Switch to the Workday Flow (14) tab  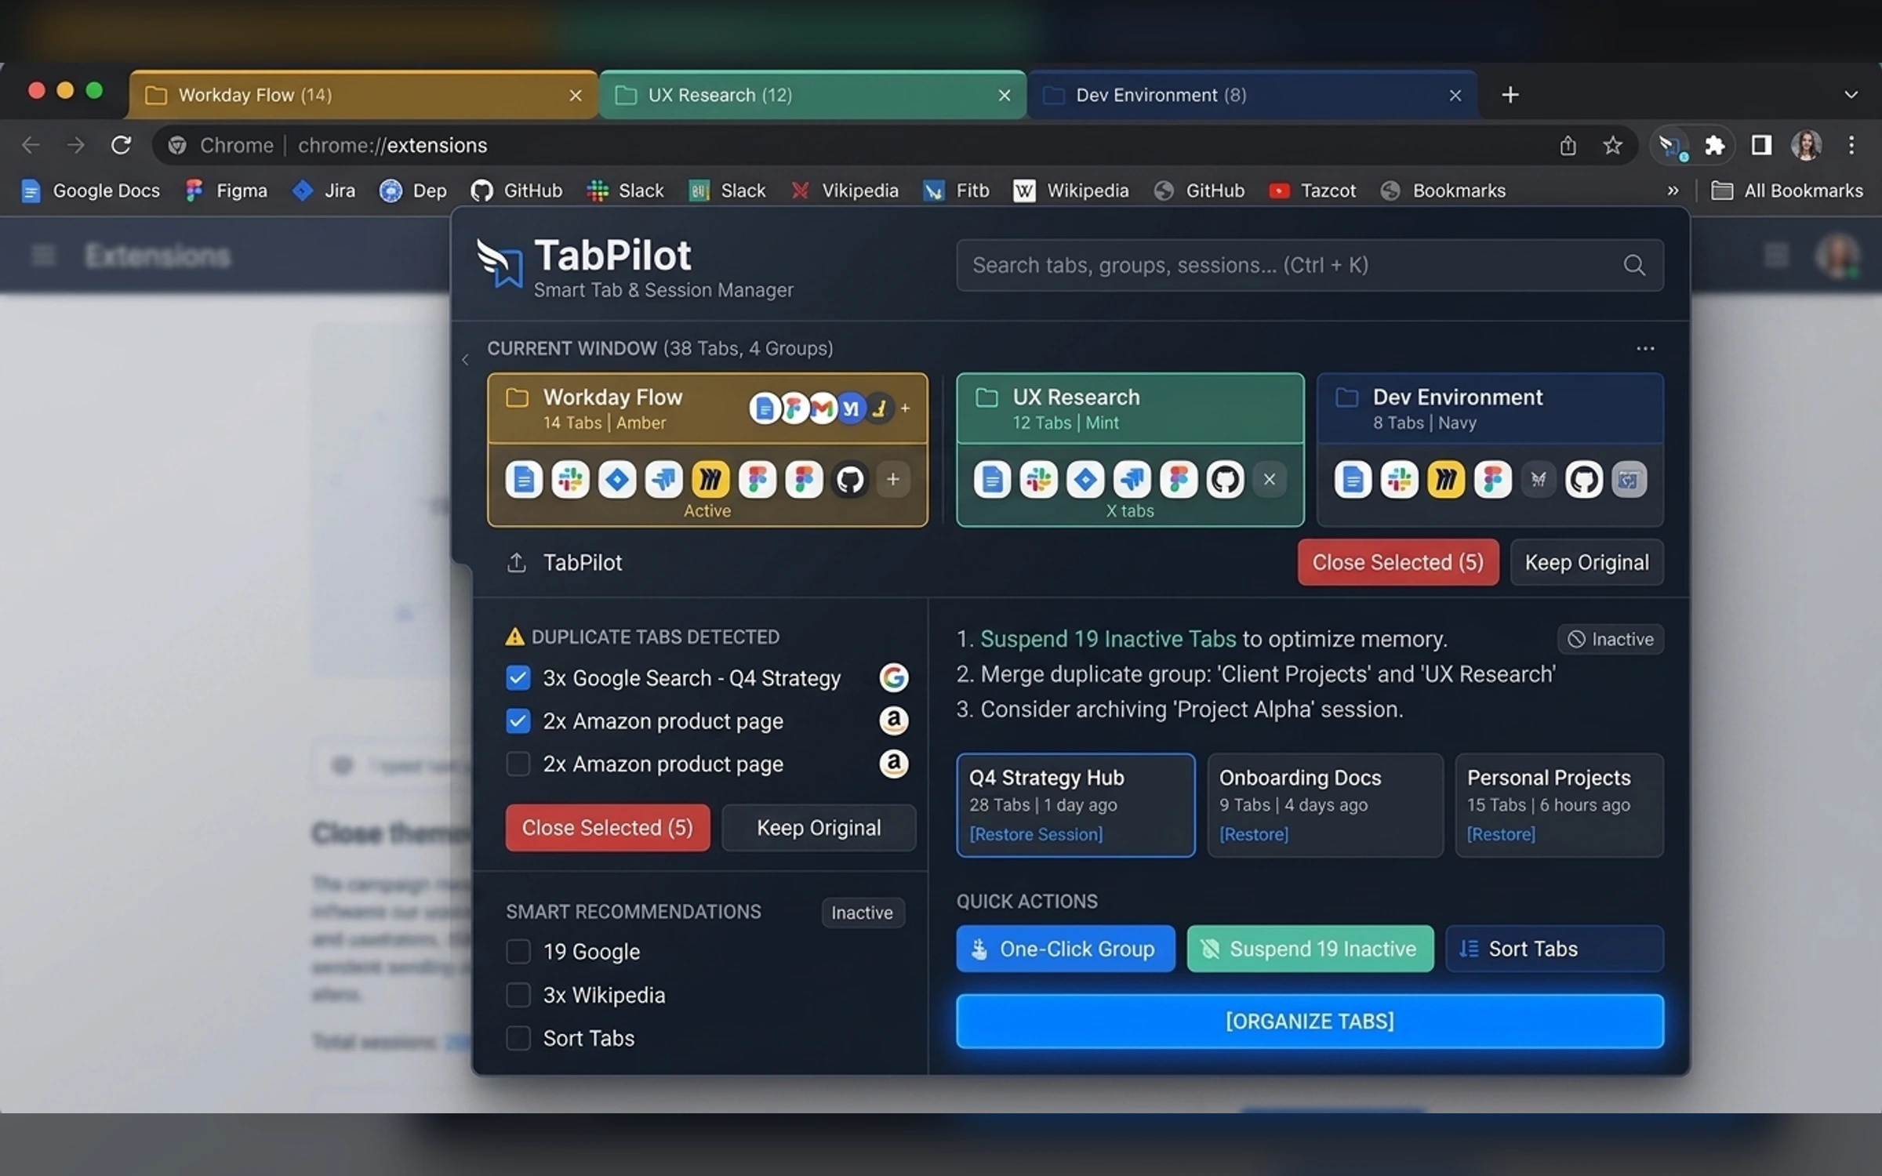363,95
